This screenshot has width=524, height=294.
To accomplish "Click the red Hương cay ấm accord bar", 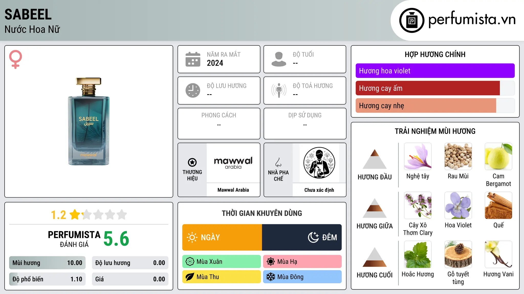I will tap(428, 88).
